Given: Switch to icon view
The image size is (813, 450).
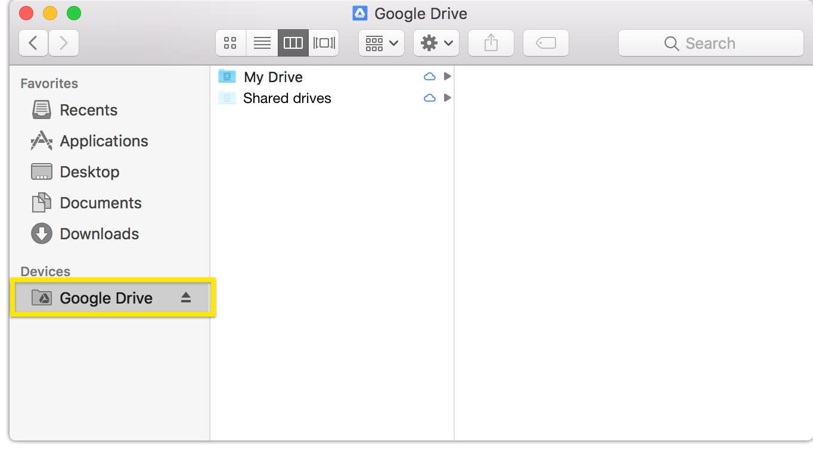Looking at the screenshot, I should (x=230, y=43).
